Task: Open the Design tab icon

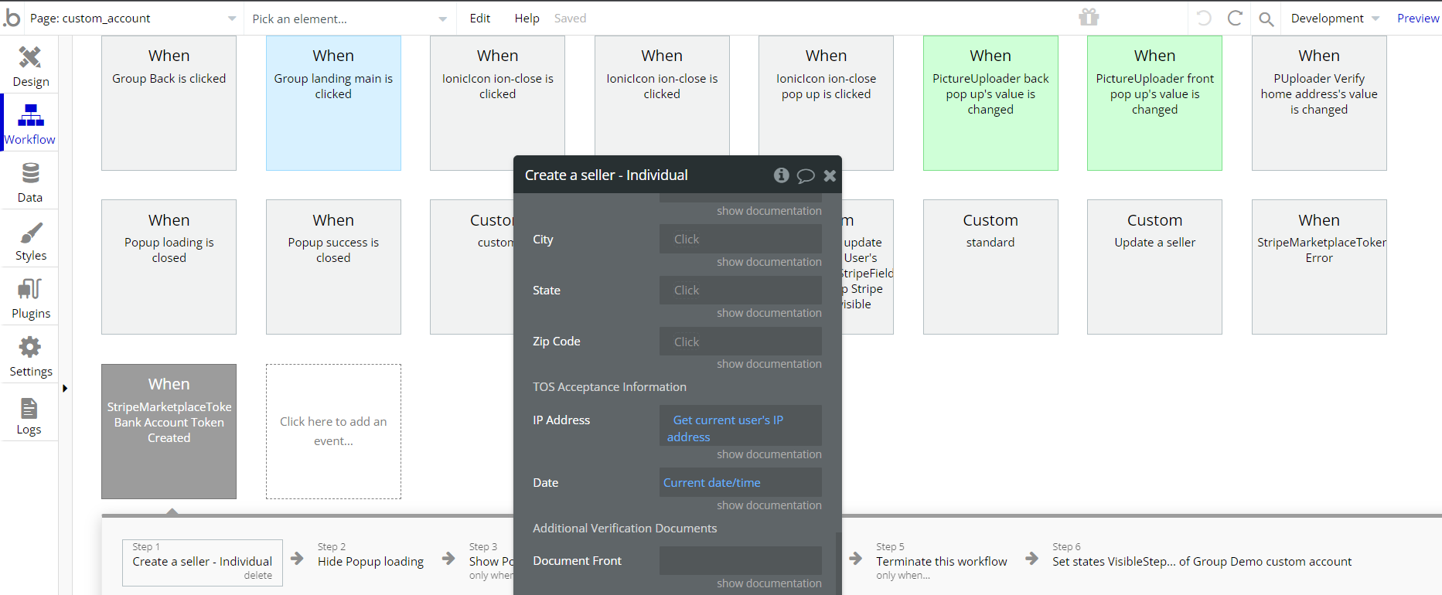Action: [x=30, y=58]
